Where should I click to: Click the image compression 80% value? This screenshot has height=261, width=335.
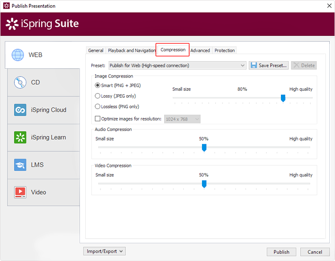click(242, 89)
